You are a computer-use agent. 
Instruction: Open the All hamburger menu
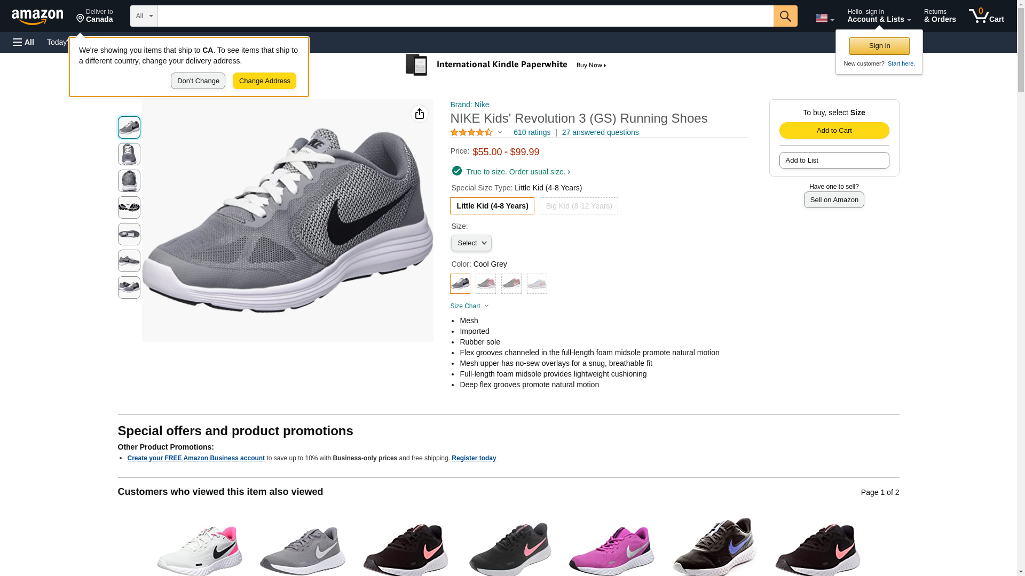point(23,42)
